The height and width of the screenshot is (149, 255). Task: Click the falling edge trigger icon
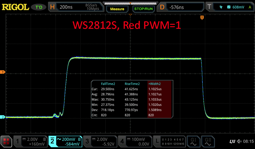pos(221,7)
